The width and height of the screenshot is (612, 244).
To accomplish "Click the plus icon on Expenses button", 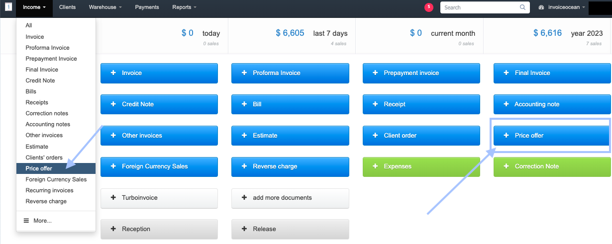I will (375, 166).
